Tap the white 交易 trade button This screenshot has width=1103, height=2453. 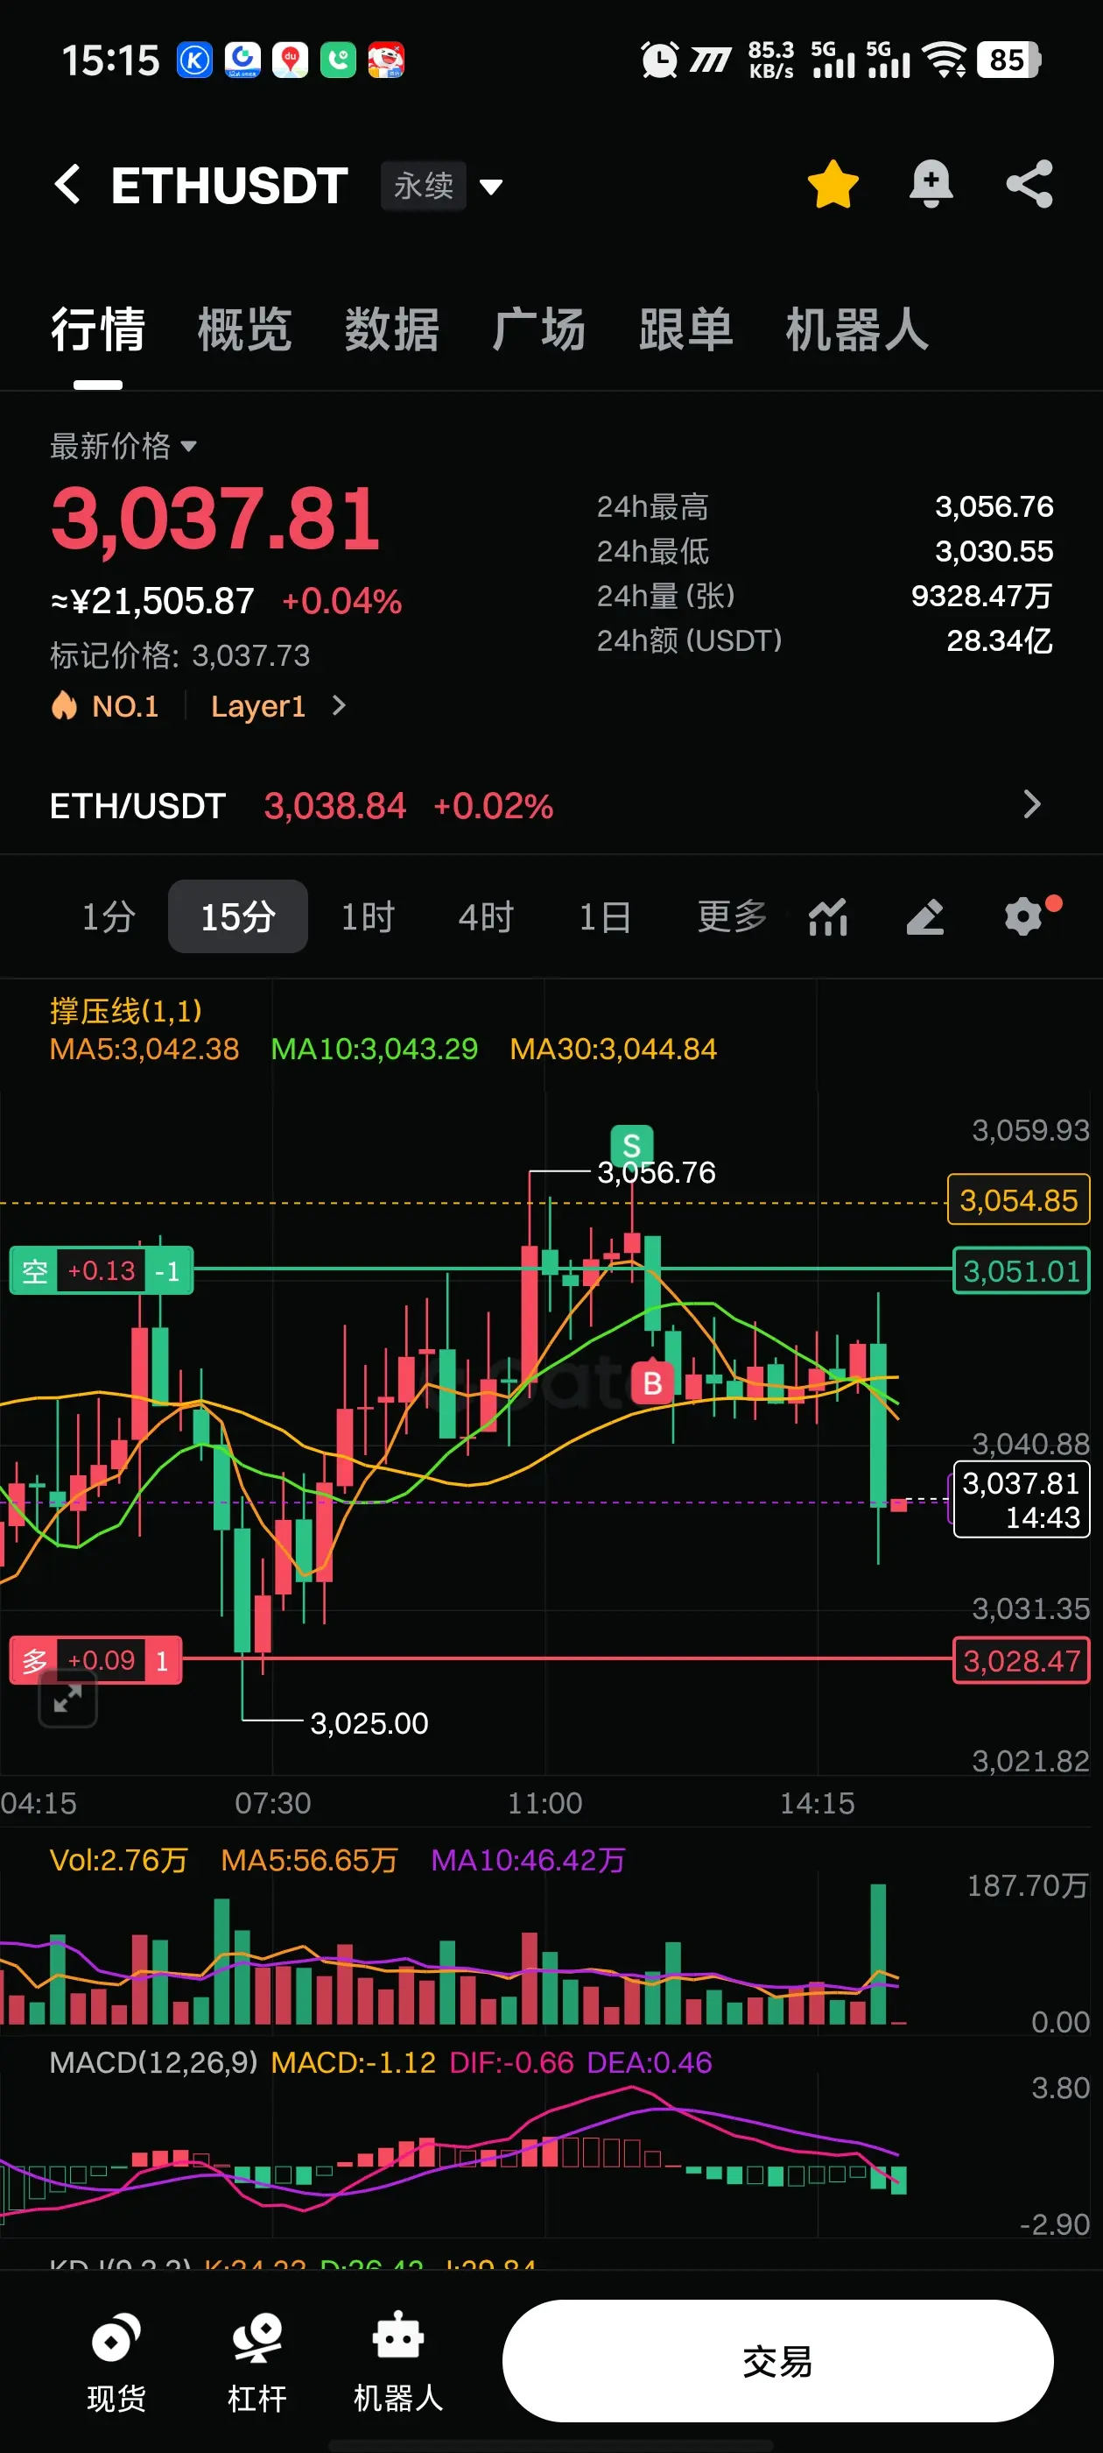point(777,2361)
